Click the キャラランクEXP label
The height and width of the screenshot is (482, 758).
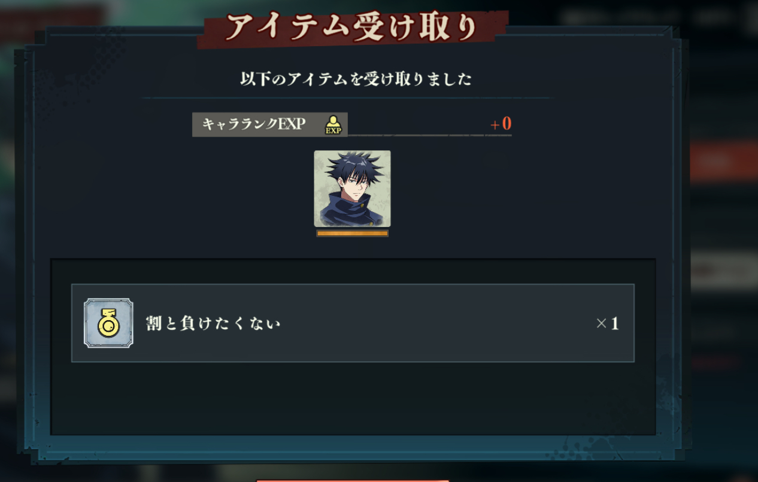click(254, 124)
